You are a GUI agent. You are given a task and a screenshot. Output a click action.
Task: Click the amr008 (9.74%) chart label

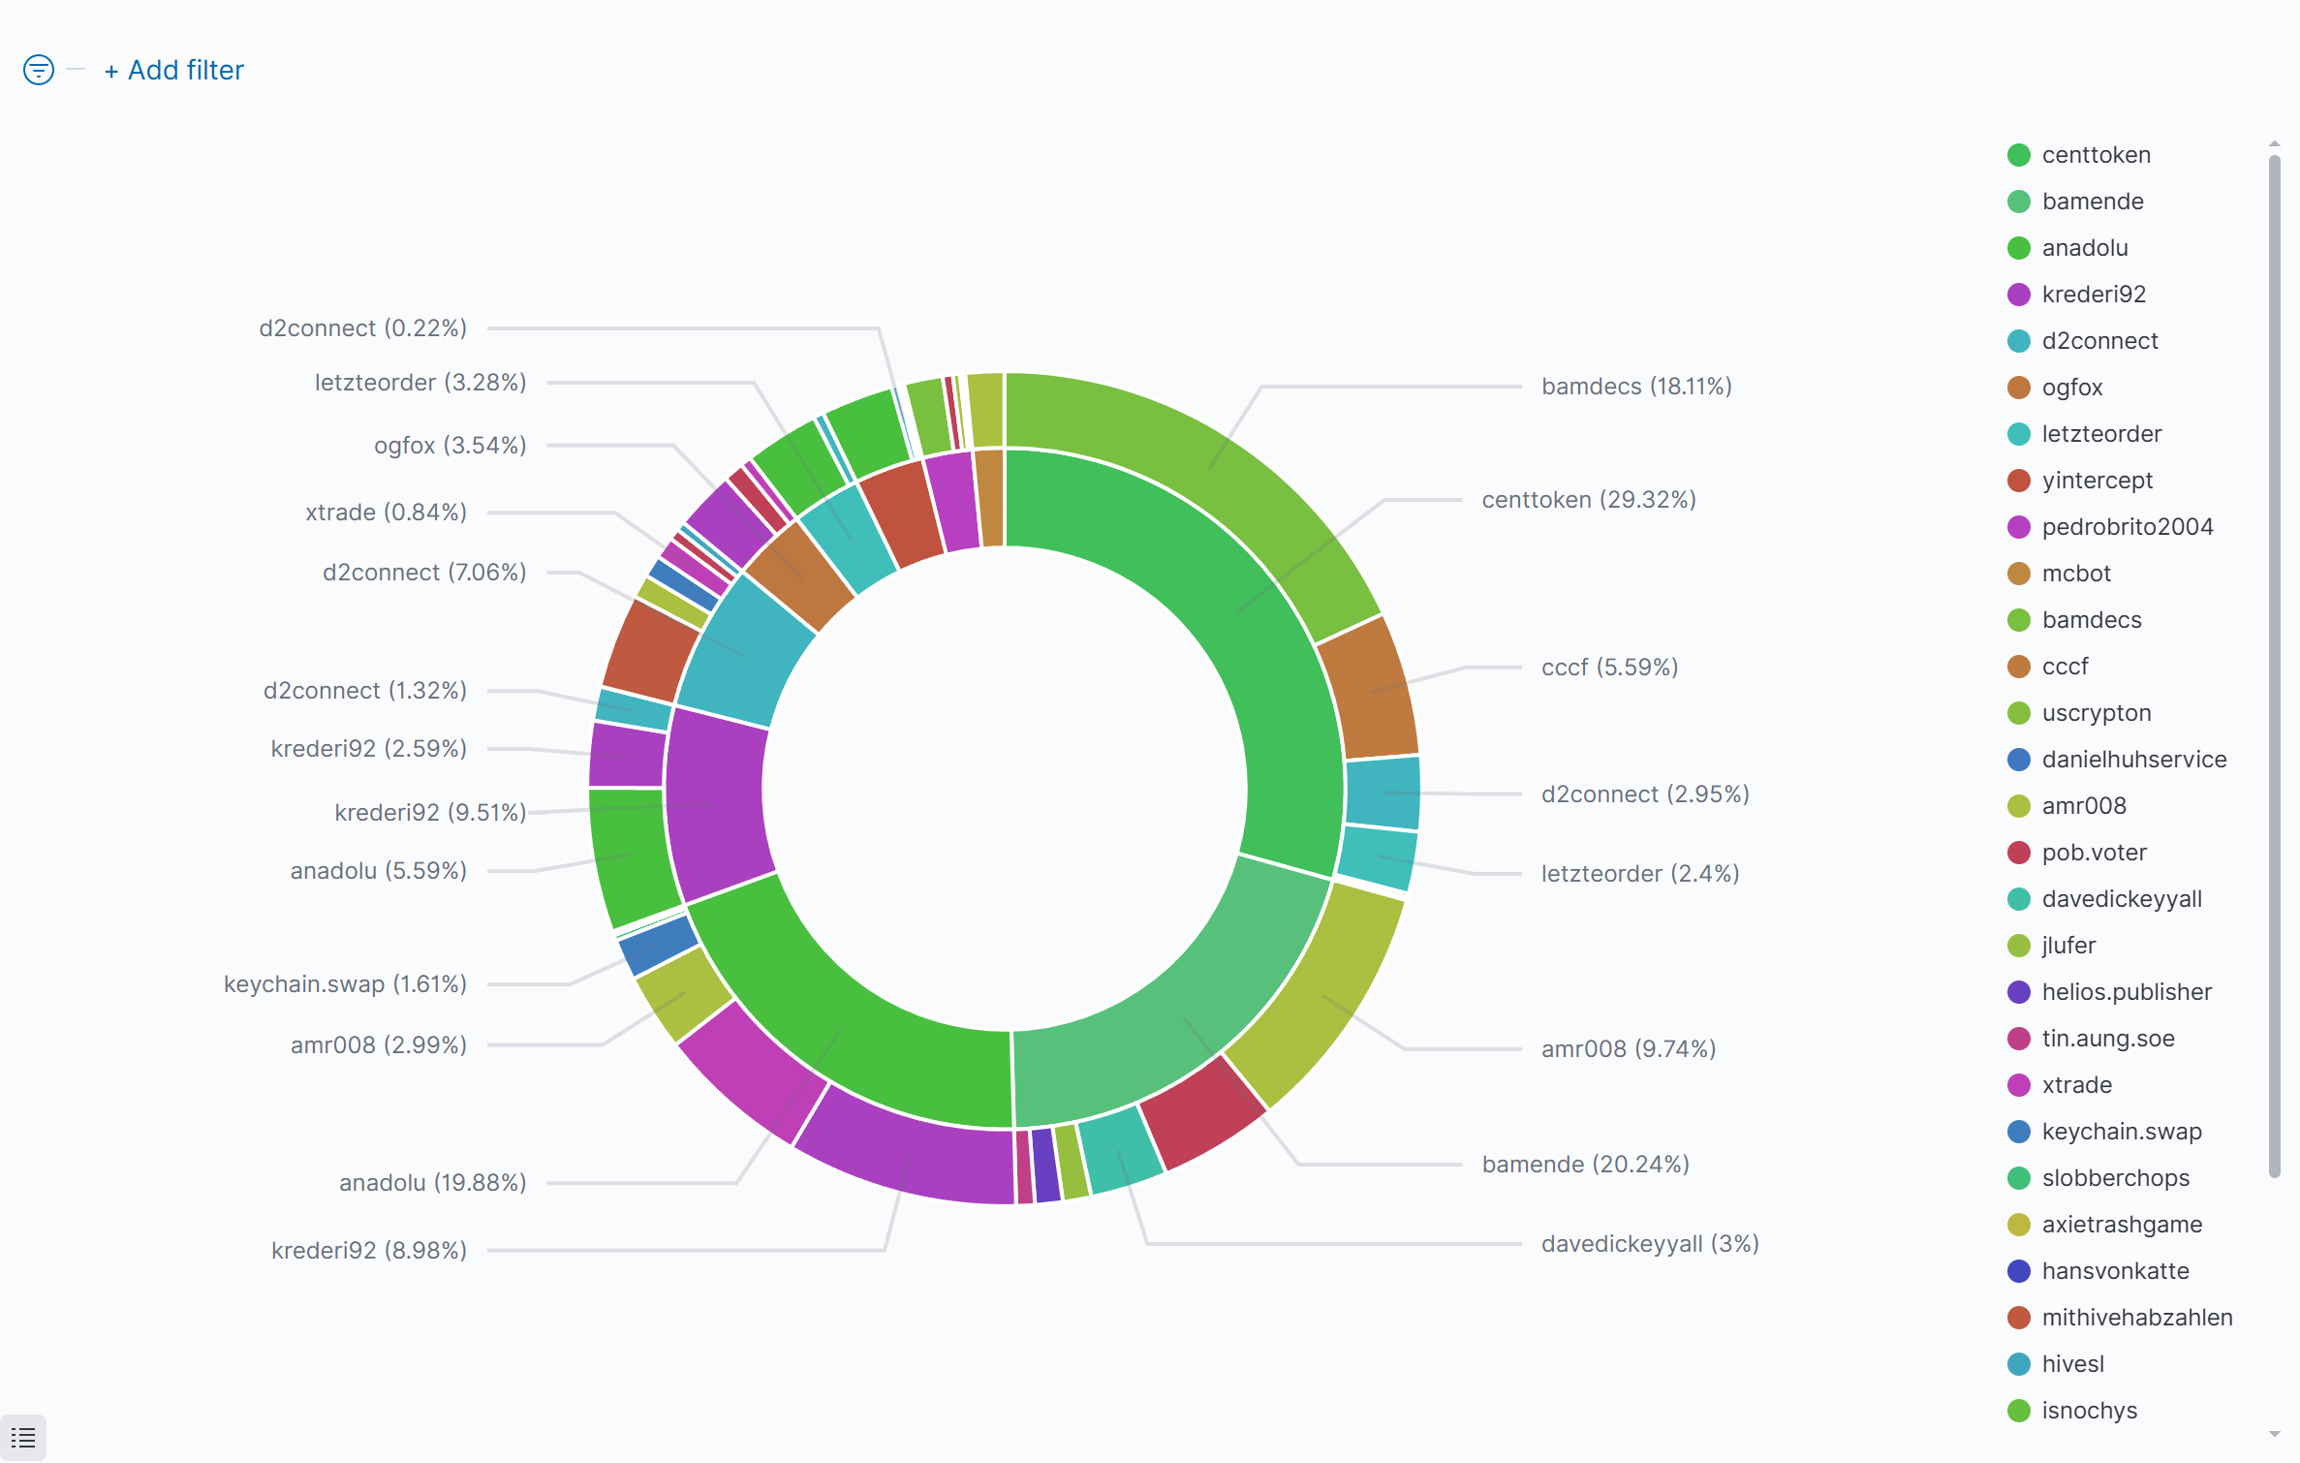(x=1629, y=1049)
